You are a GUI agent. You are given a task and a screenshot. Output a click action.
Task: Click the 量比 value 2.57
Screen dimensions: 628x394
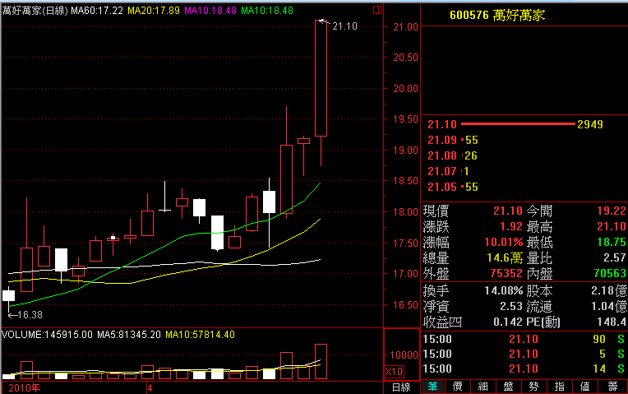tap(615, 257)
